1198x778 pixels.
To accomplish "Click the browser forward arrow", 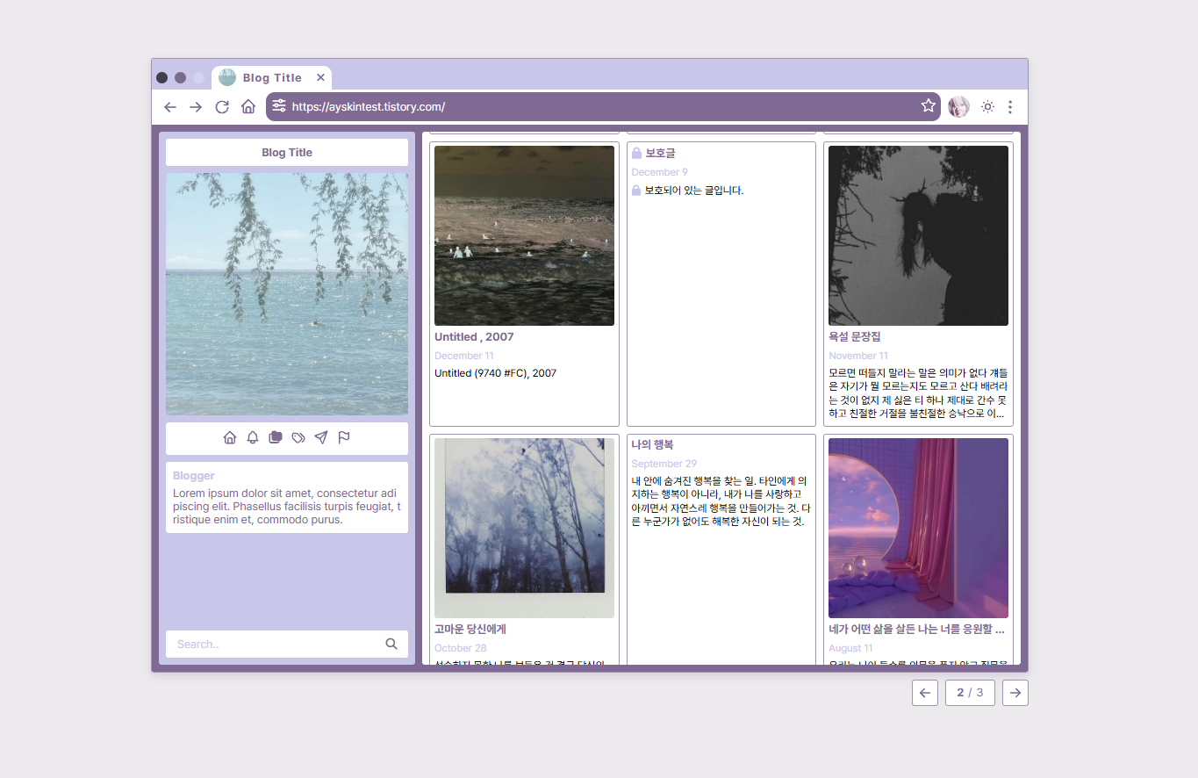I will (196, 107).
